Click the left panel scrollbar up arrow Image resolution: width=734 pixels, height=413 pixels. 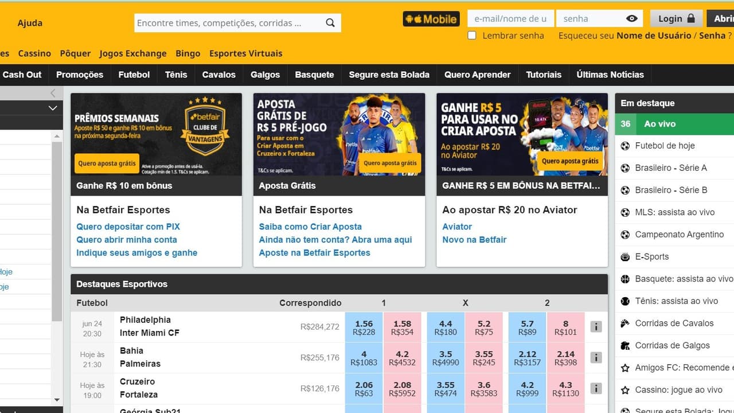coord(57,137)
